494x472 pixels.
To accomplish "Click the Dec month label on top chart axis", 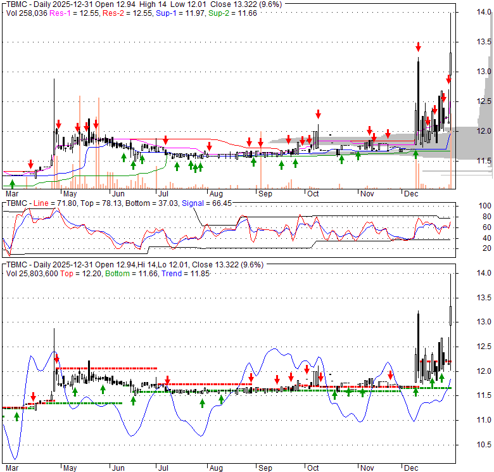I will [x=410, y=193].
